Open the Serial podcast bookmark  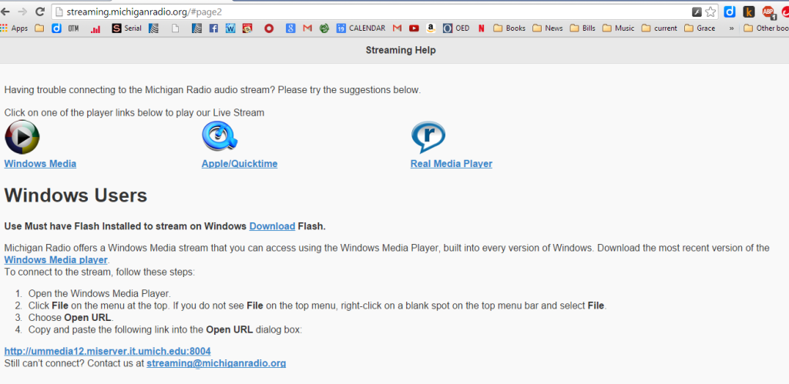coord(126,28)
